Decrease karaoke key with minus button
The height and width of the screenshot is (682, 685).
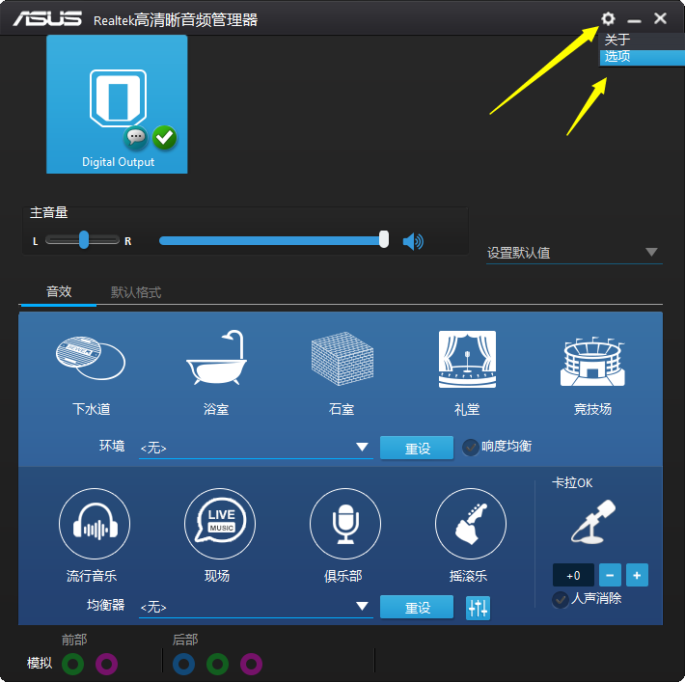(x=610, y=575)
